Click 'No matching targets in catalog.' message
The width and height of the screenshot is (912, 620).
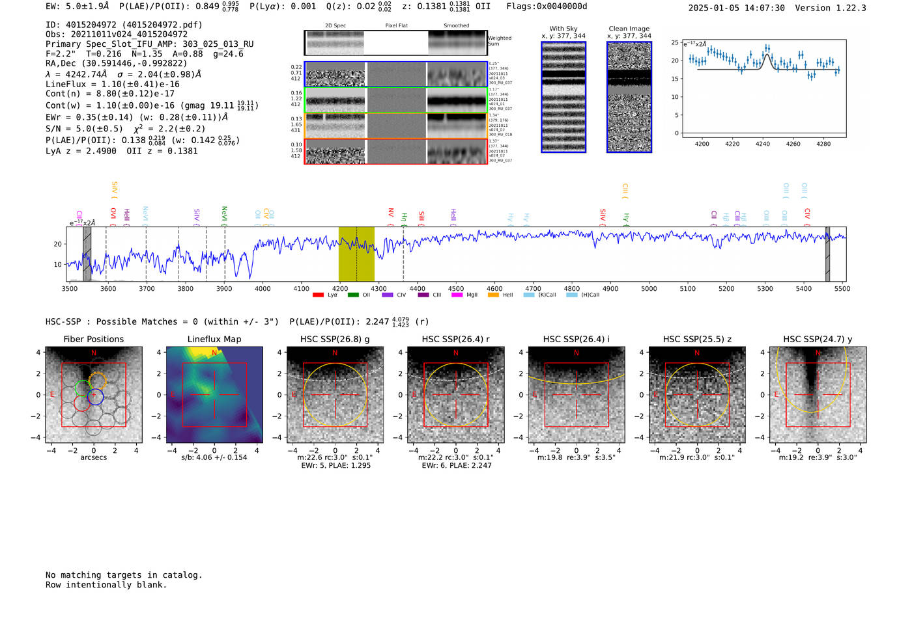[124, 574]
